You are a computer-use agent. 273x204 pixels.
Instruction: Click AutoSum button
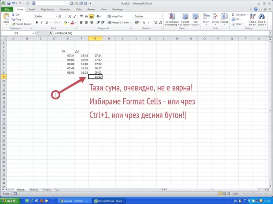(x=240, y=15)
